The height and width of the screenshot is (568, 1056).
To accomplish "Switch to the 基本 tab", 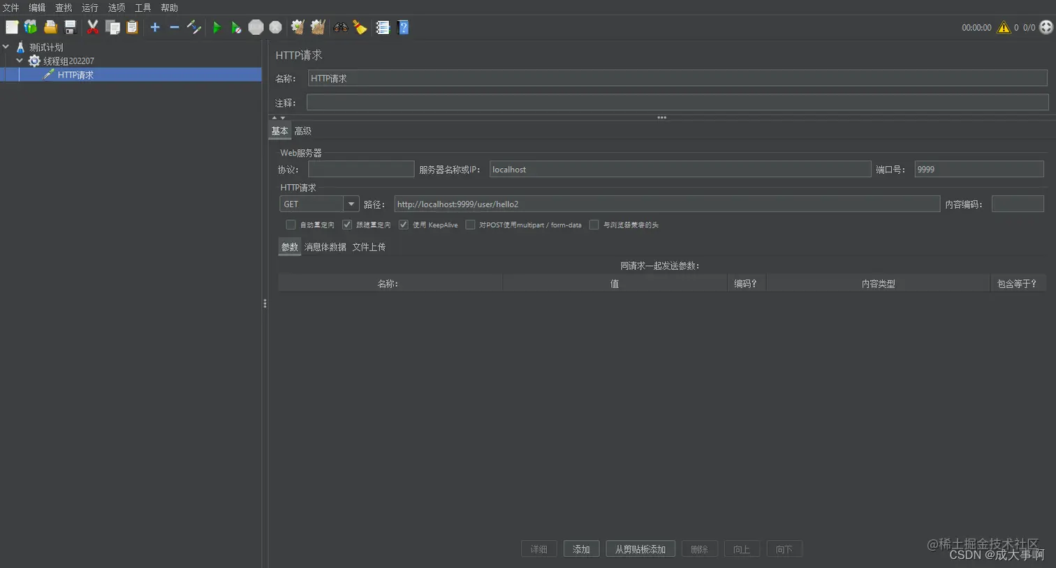I will pyautogui.click(x=280, y=131).
